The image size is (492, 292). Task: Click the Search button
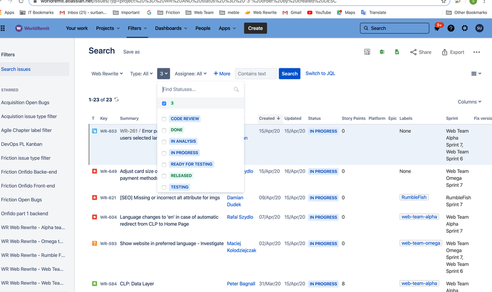coord(290,73)
